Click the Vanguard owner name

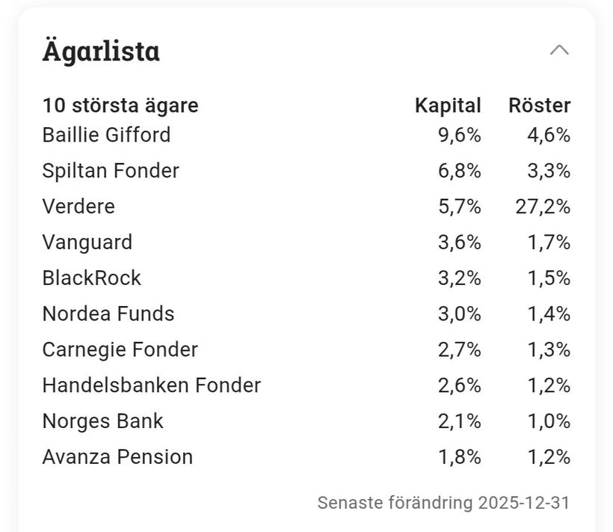(x=87, y=242)
